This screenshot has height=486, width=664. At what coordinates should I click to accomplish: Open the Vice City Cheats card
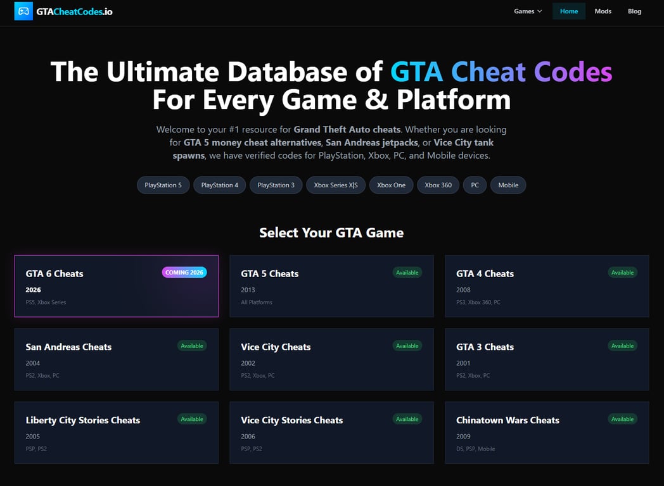(x=331, y=359)
